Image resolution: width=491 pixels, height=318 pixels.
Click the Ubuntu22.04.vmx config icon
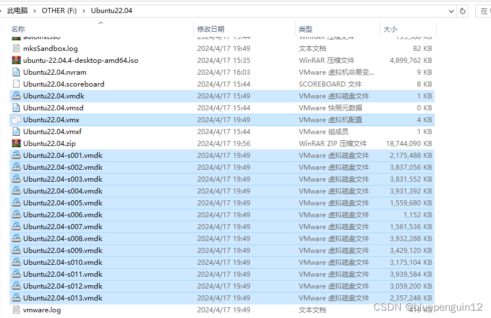(16, 120)
